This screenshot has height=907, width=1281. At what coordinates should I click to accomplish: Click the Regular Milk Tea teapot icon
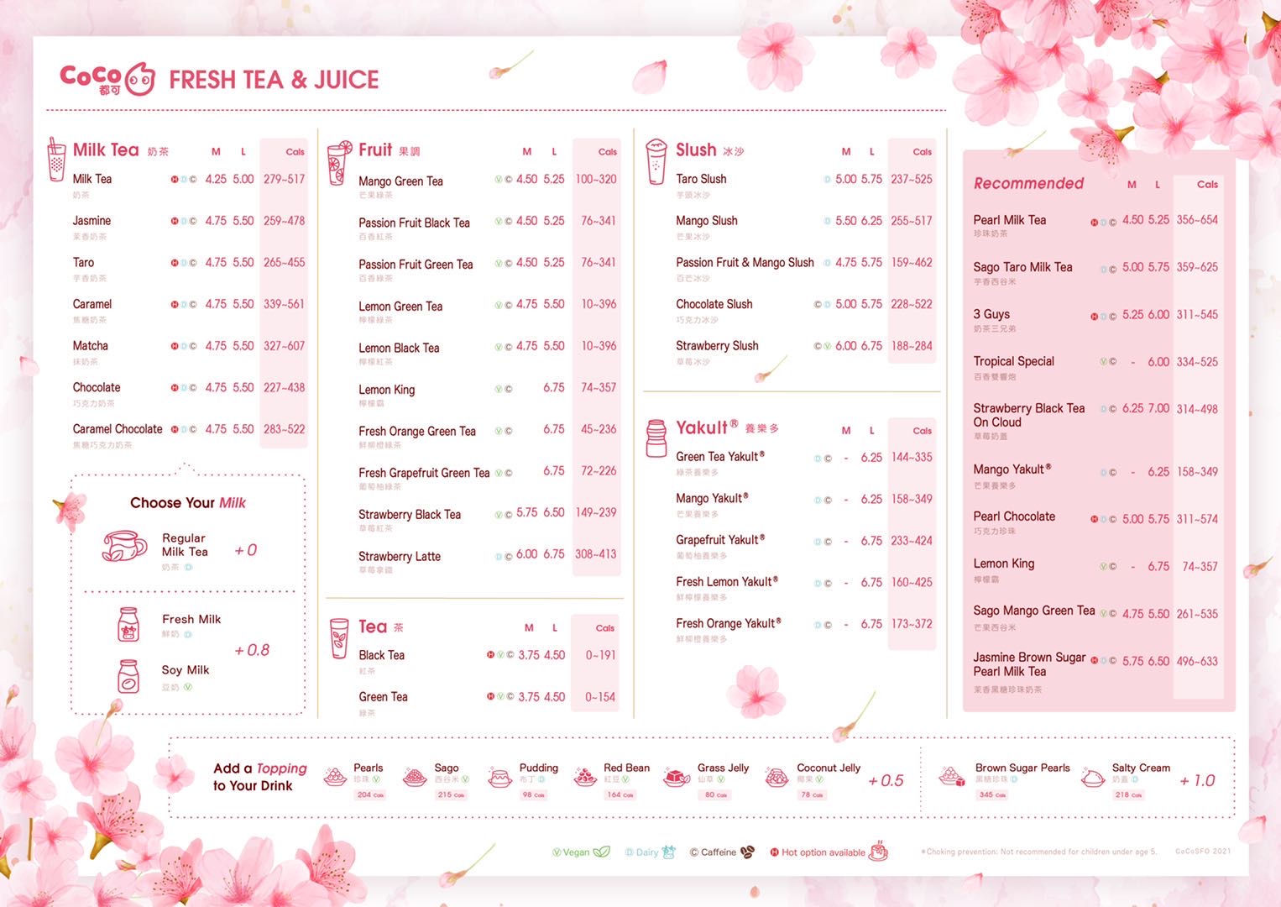point(124,546)
